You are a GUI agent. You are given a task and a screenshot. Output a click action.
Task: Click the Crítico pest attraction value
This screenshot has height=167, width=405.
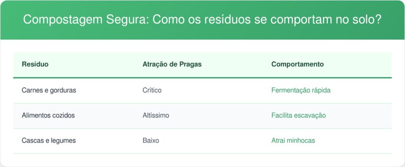(x=152, y=90)
